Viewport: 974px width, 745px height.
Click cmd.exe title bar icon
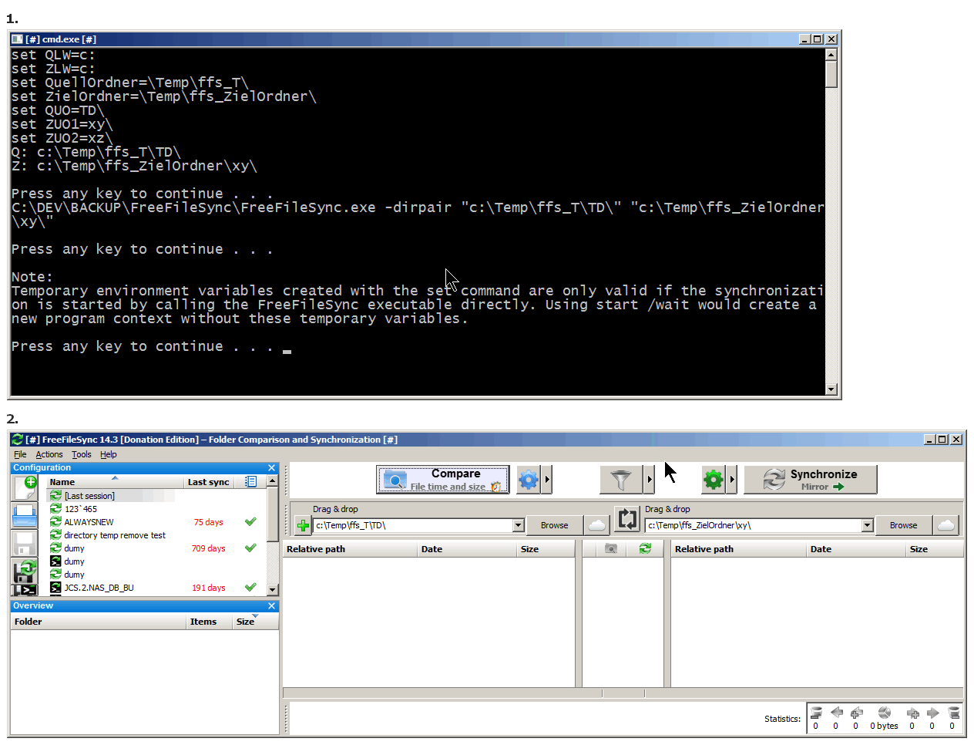click(x=17, y=39)
